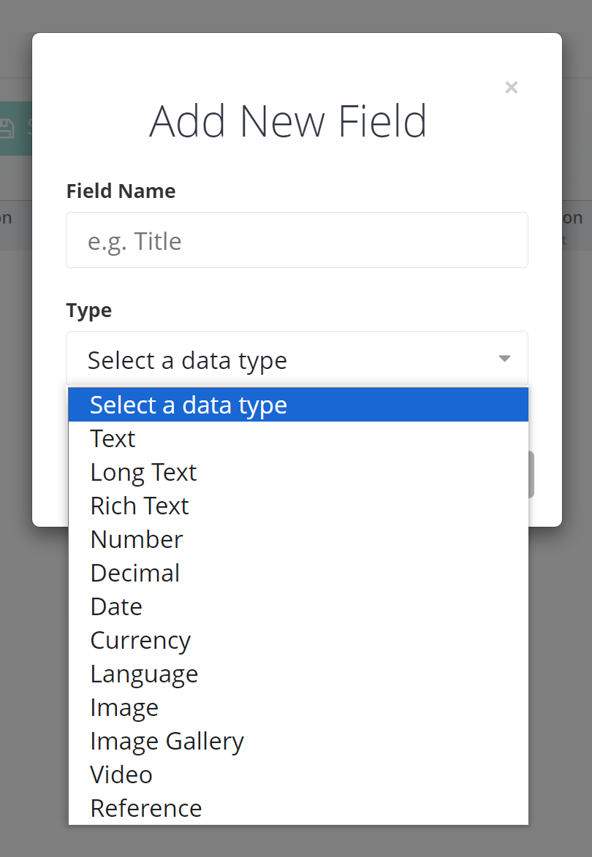Pick the Currency option
592x857 pixels.
(140, 640)
